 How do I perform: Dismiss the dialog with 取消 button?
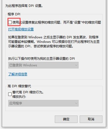coord(91,119)
